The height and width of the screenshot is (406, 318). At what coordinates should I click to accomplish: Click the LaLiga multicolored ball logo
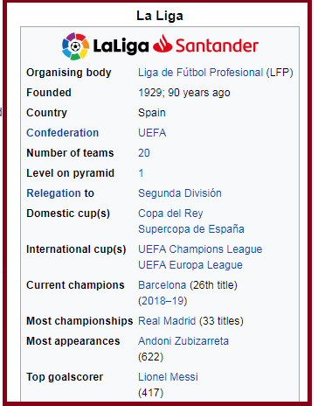coord(75,46)
